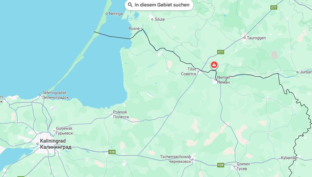The height and width of the screenshot is (177, 312).
Task: Click the magnifier icon in the search pill
Action: click(130, 5)
